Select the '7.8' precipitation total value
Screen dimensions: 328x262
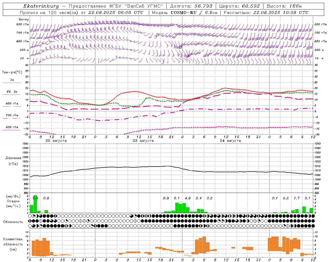pyautogui.click(x=35, y=198)
